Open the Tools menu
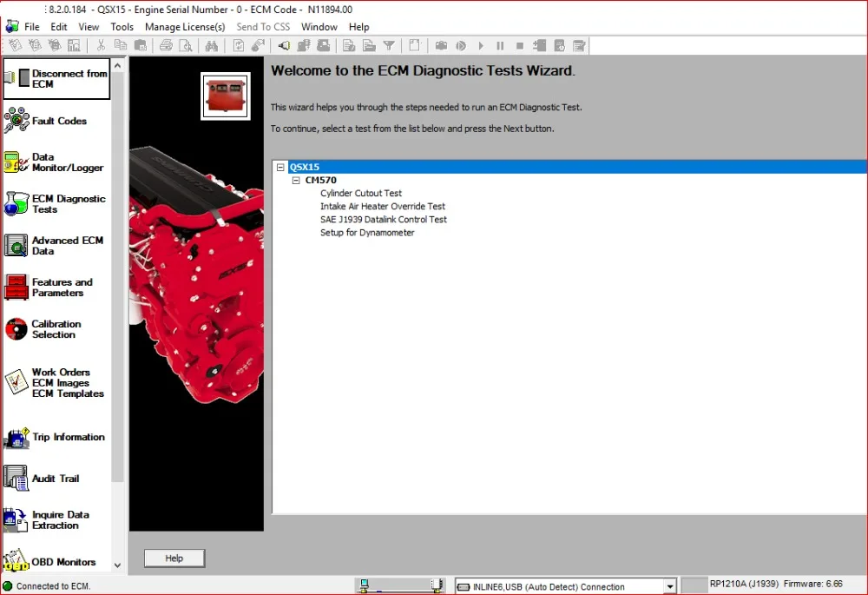Viewport: 868px width, 595px height. (x=122, y=26)
